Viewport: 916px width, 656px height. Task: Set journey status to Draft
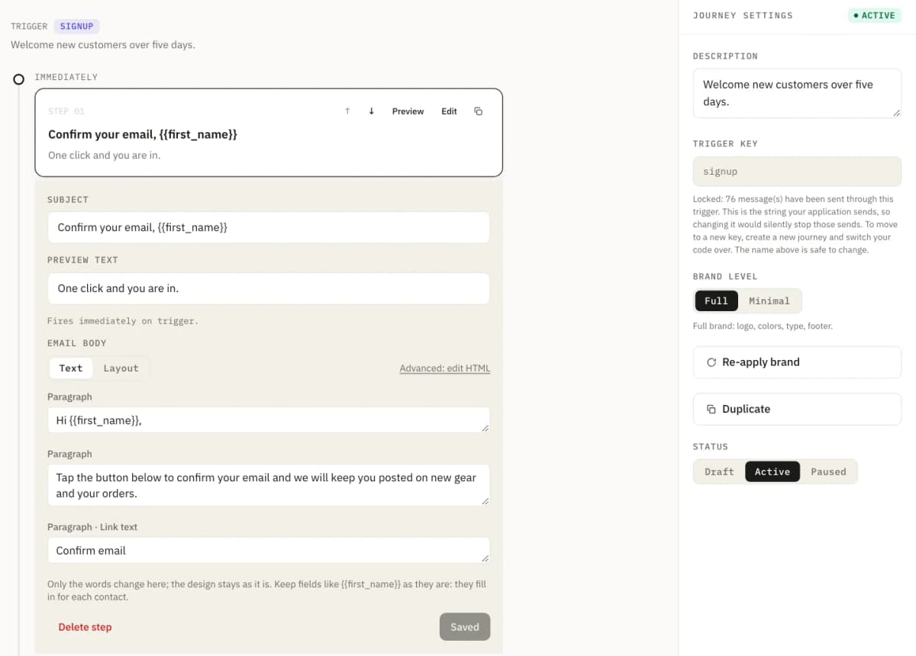pos(719,471)
